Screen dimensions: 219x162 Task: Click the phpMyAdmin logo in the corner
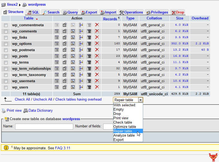pos(214,157)
